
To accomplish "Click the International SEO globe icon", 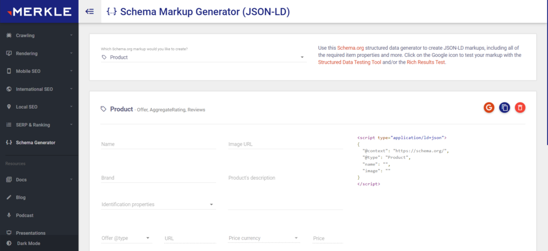I will coord(9,89).
